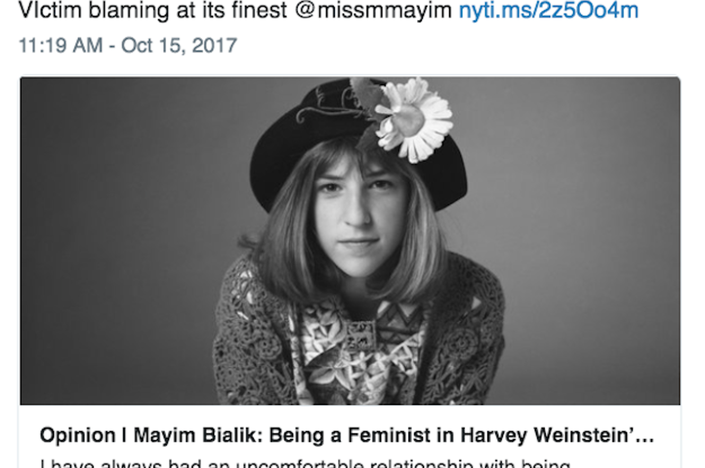Open the nyti.ms/2z5Oo4m short link
This screenshot has width=705, height=468.
[x=548, y=11]
